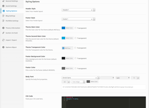Click Select Color button for Body Font
Viewport: 149px width, 108px height.
coord(94,82)
